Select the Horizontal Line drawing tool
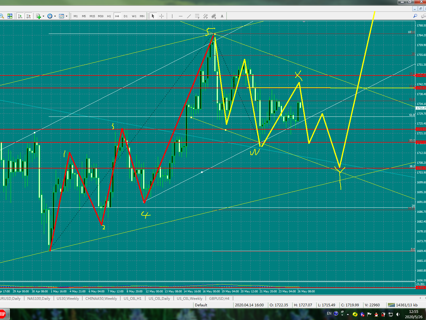Image resolution: width=426 pixels, height=320 pixels. tap(180, 16)
